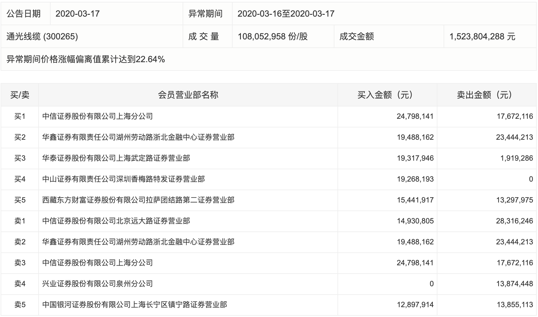Open 华泰证券上海武定路证券营业部 entry

point(116,158)
